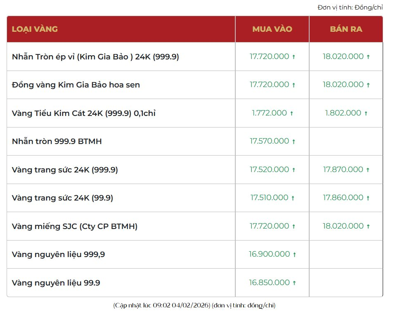Screen dimensions: 393x314
Task: Click the Cập nhật lúc 09:02 update note
Action: [194, 306]
